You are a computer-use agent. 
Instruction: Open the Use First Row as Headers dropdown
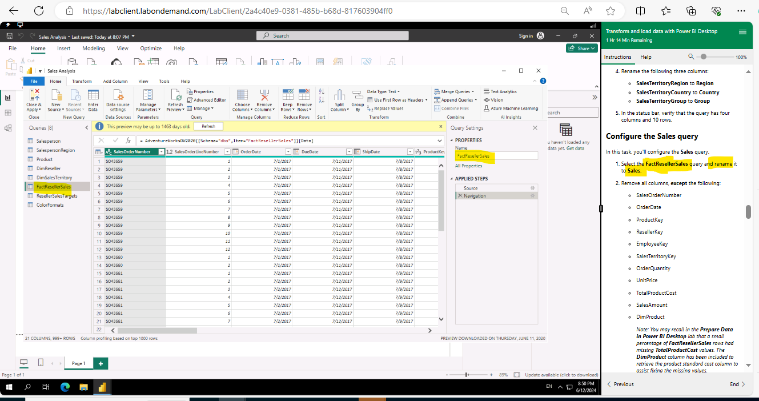coord(398,100)
